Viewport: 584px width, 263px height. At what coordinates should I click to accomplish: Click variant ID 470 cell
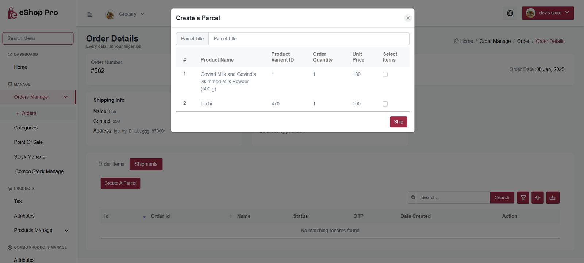(276, 104)
